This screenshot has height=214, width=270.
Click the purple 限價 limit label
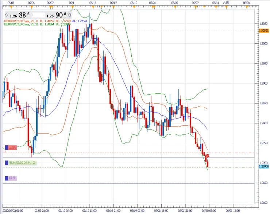click(x=12, y=178)
